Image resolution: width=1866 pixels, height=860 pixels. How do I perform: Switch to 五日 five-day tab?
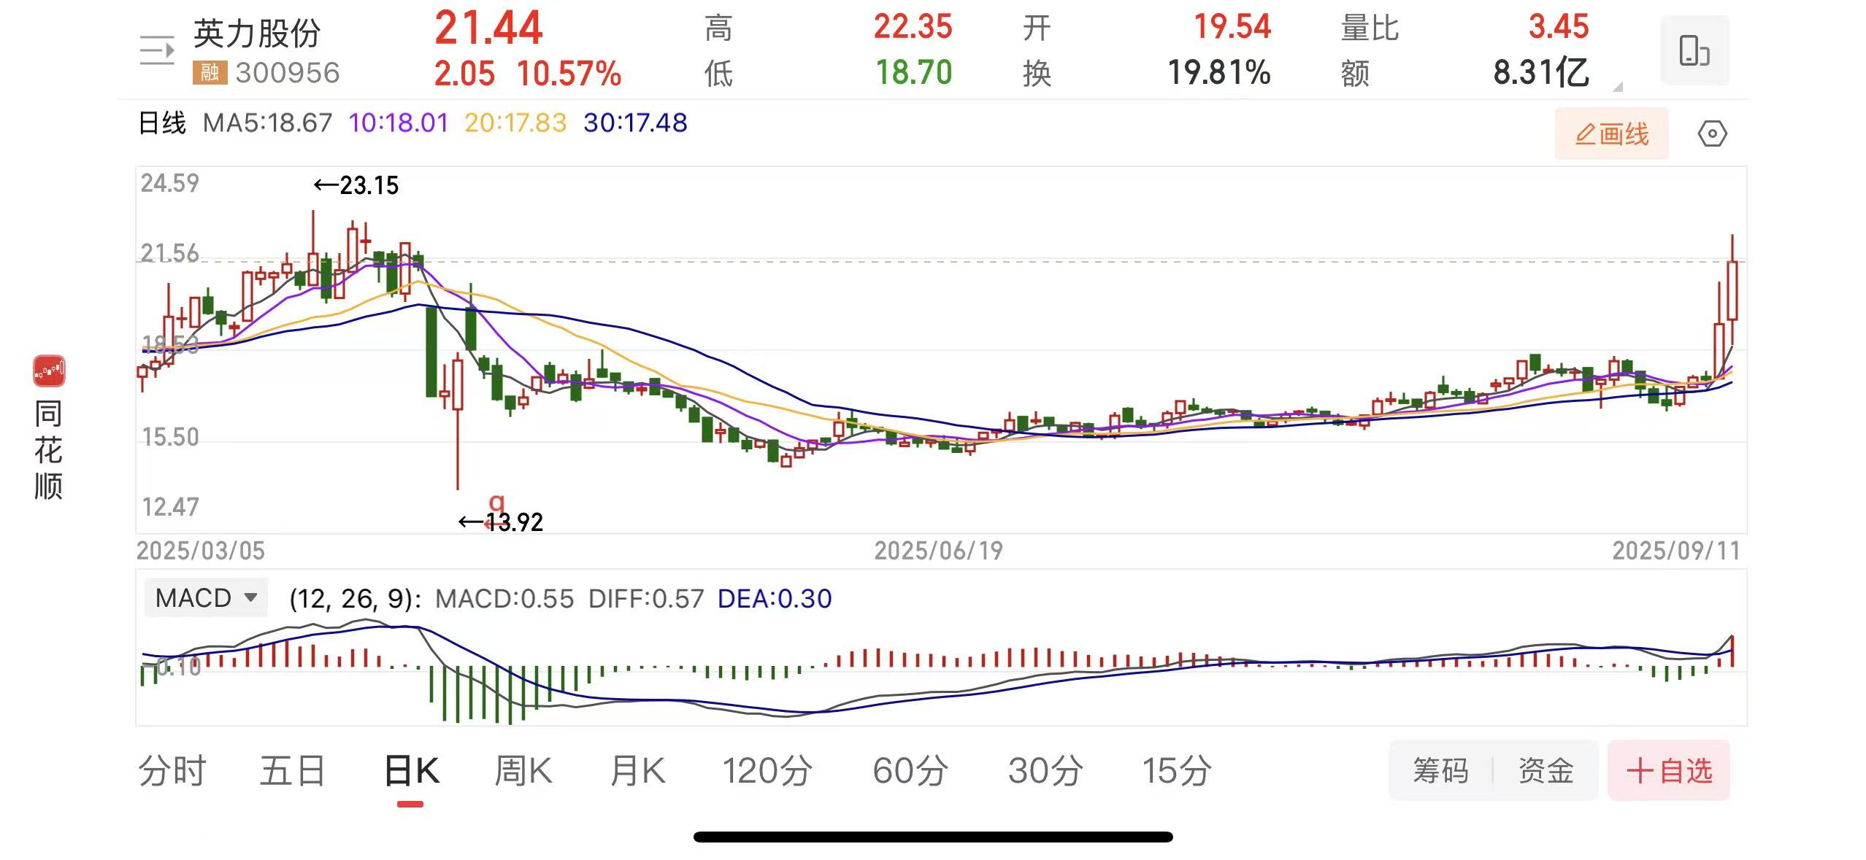click(x=292, y=770)
